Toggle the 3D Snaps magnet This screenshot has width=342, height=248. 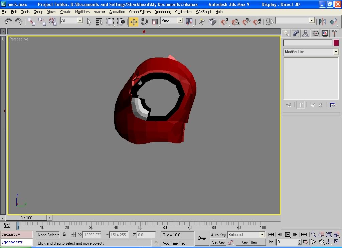pyautogui.click(x=225, y=22)
